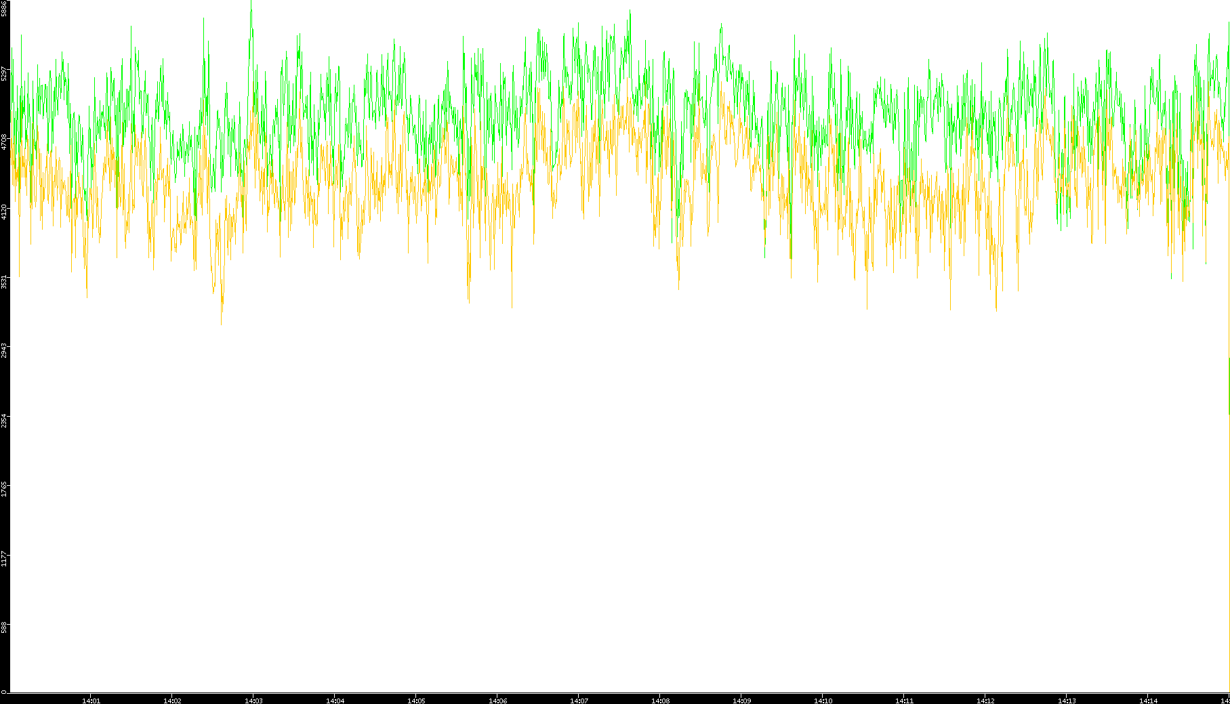Click the 5886 maximum y-axis label

click(4, 8)
